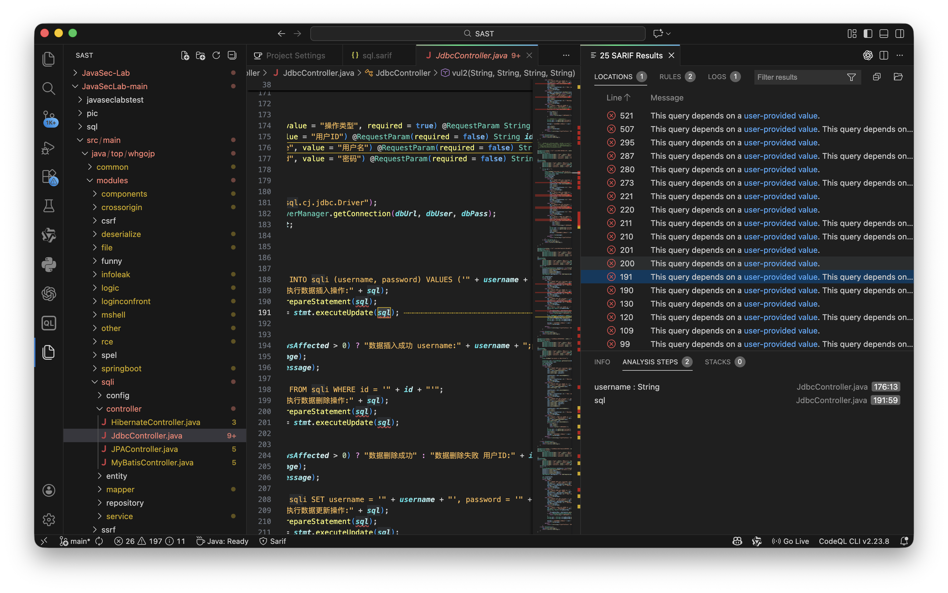
Task: Refresh the explorer file tree
Action: (x=216, y=56)
